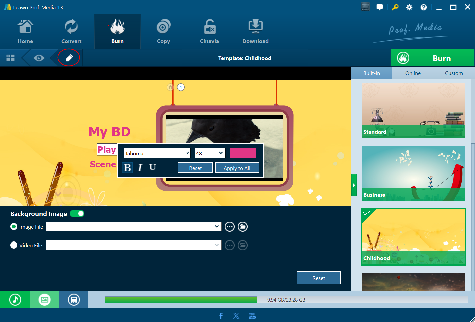475x322 pixels.
Task: Preview the menu with eye icon
Action: [39, 58]
